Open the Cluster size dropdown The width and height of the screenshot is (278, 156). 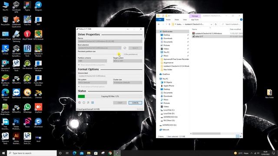(x=128, y=83)
